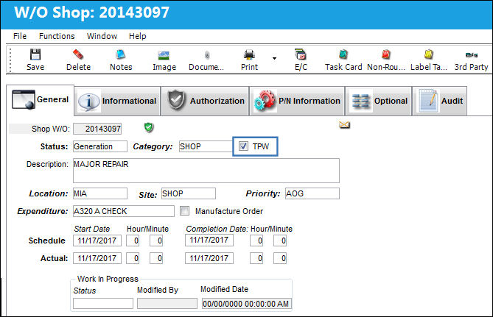493x317 pixels.
Task: Click the Actual completion date field
Action: coord(209,258)
